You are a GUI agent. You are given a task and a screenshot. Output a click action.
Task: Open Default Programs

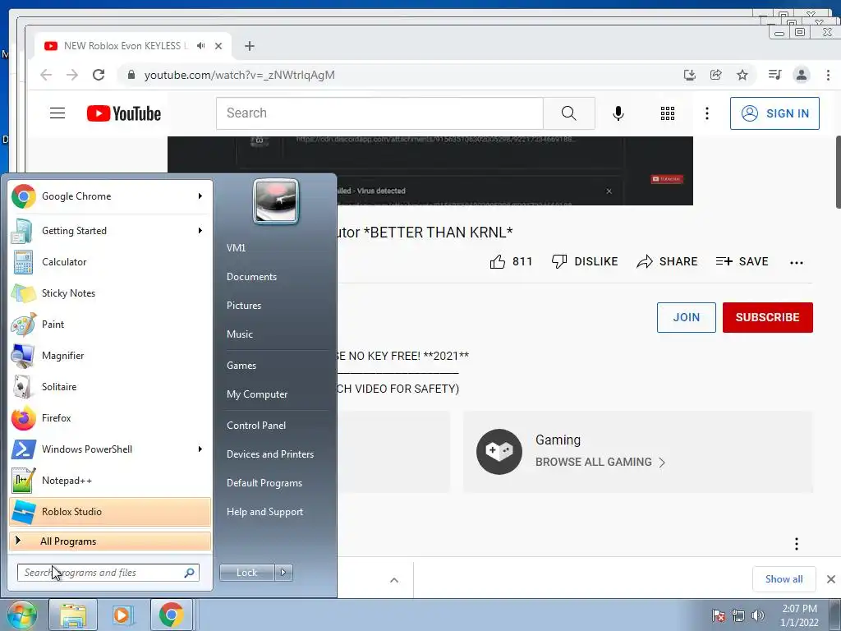(x=264, y=483)
